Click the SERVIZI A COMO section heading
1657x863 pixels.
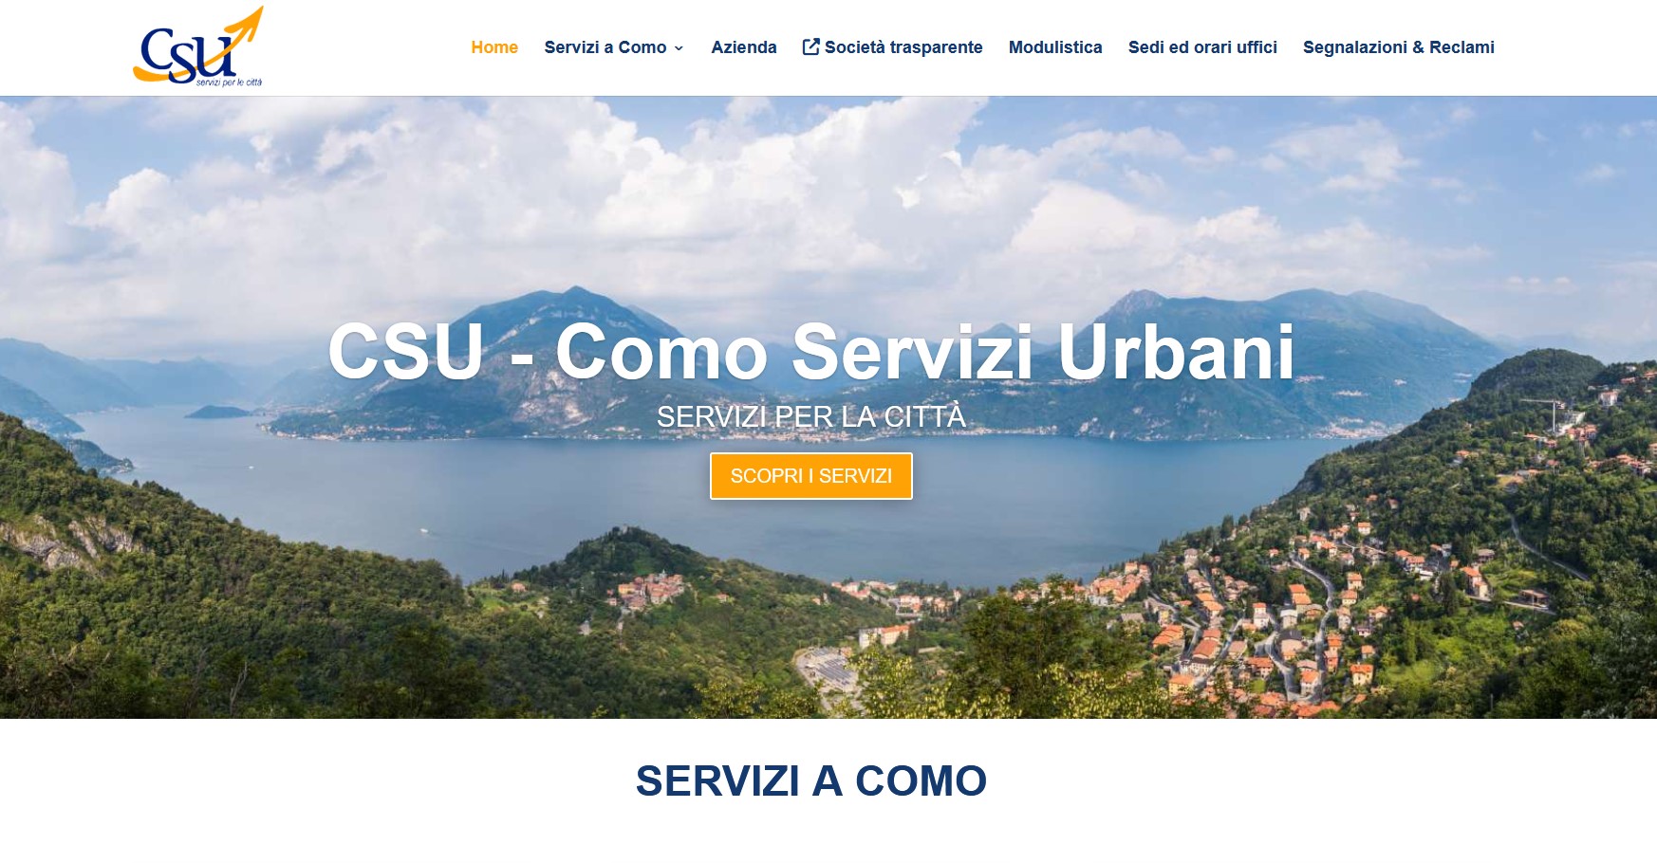[811, 781]
